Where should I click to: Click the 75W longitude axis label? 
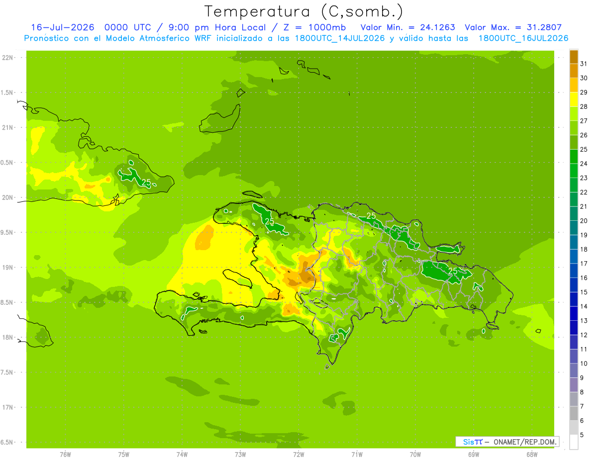click(124, 454)
